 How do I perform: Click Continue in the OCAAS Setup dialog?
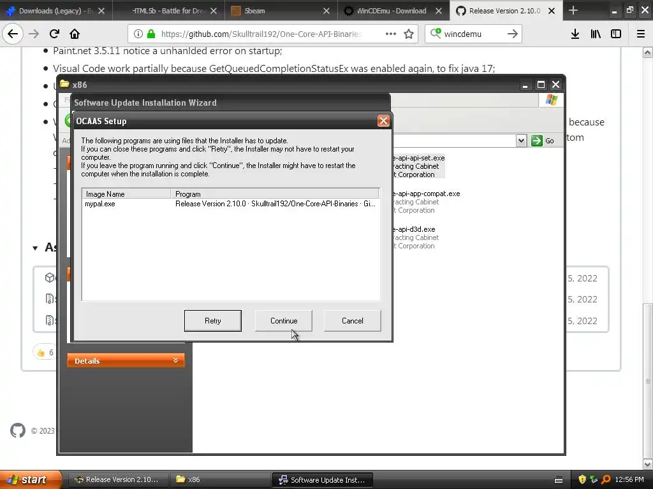click(x=284, y=321)
